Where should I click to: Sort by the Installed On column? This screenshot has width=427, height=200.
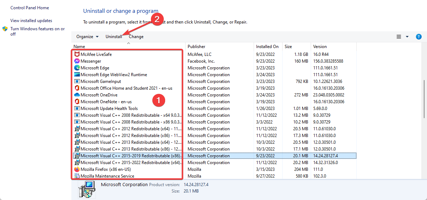point(268,47)
